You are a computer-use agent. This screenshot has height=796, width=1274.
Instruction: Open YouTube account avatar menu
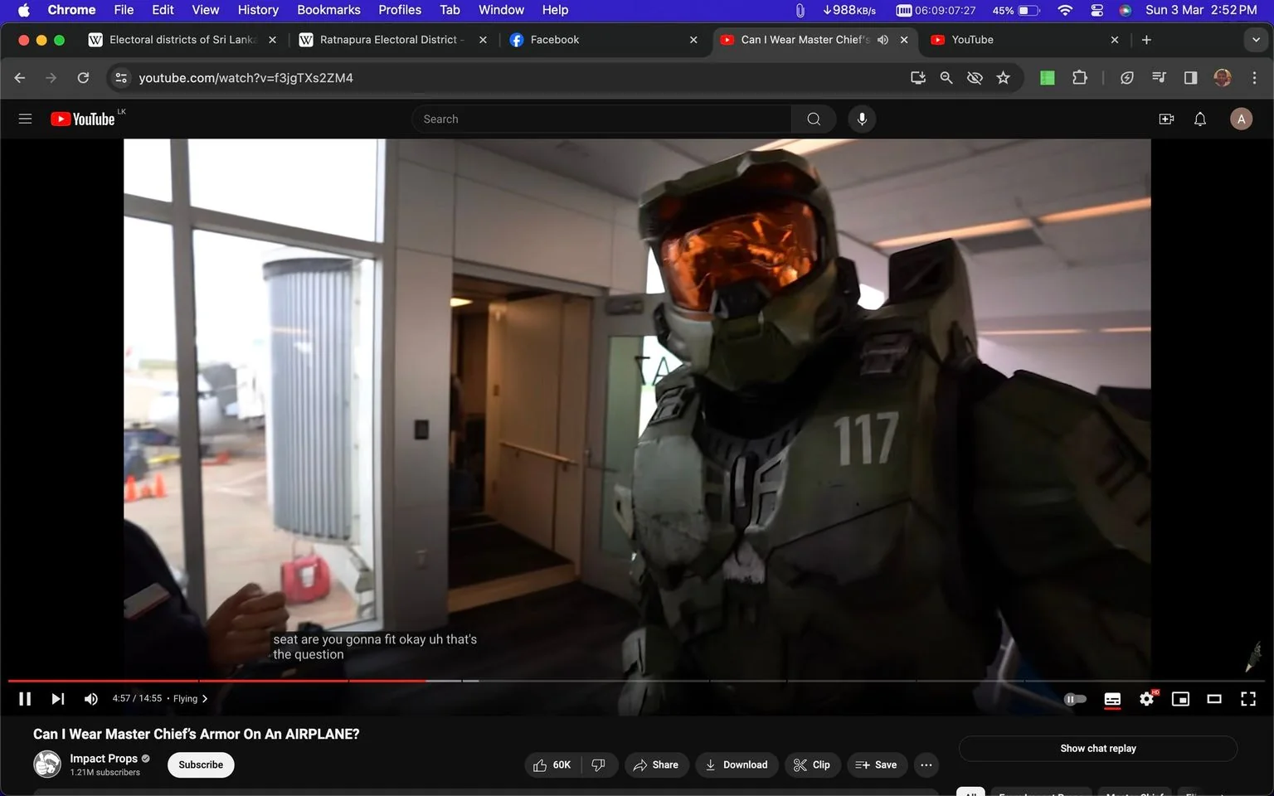(1241, 119)
